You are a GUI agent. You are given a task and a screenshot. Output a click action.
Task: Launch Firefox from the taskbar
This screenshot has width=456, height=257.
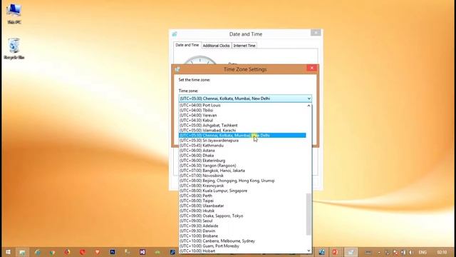tap(67, 252)
